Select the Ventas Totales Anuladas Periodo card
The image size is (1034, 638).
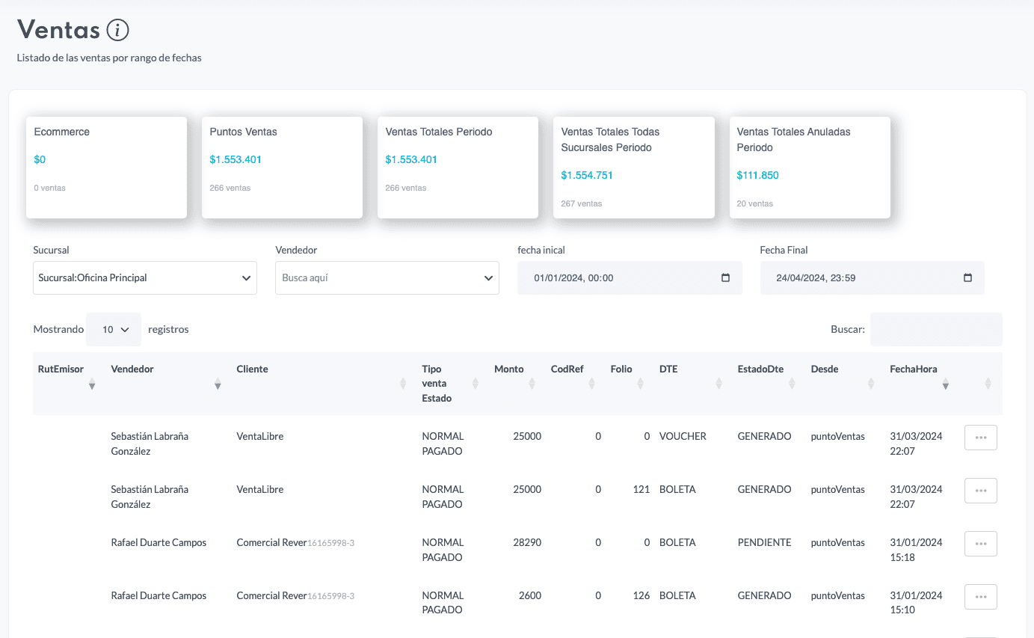click(x=810, y=167)
